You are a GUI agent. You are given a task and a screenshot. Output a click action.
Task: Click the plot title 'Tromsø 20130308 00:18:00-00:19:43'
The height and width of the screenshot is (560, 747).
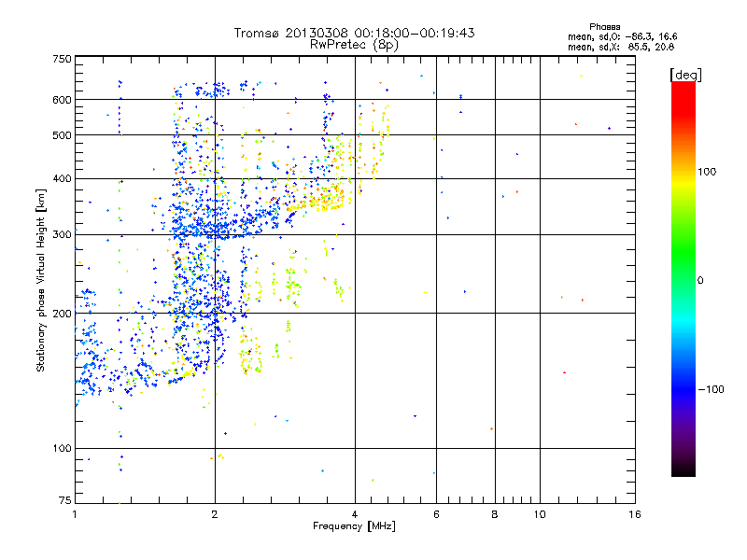pos(354,33)
